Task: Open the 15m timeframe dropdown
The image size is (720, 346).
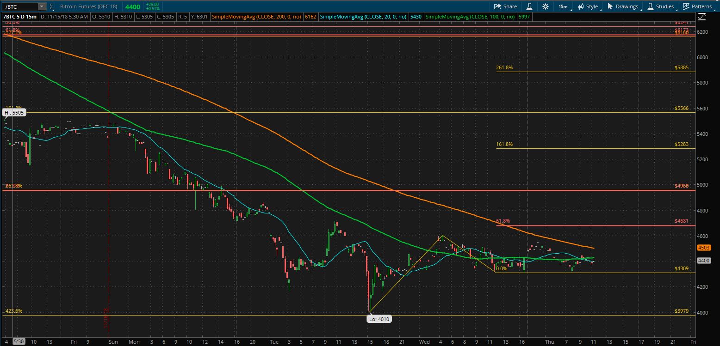Action: coord(563,6)
